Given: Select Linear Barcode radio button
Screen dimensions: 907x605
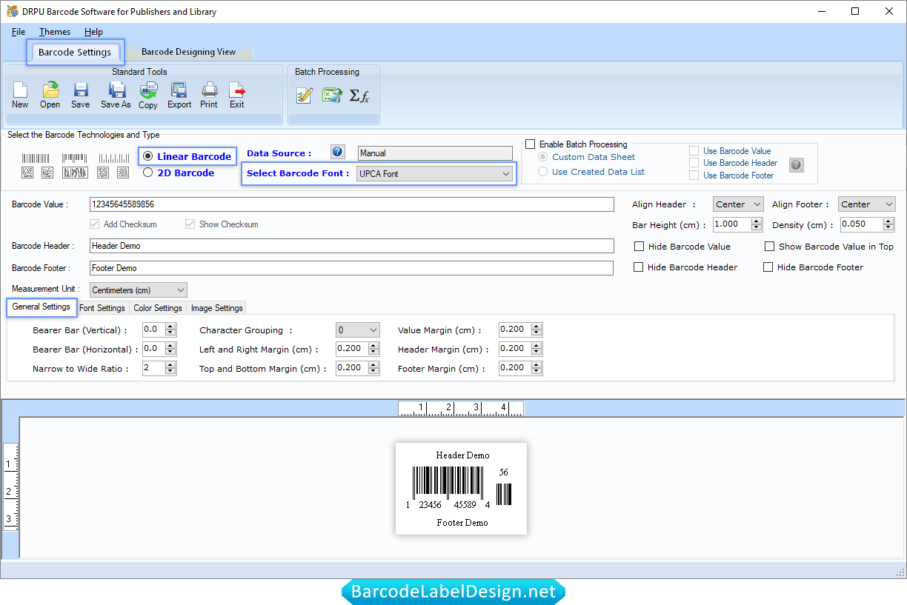Looking at the screenshot, I should tap(148, 156).
